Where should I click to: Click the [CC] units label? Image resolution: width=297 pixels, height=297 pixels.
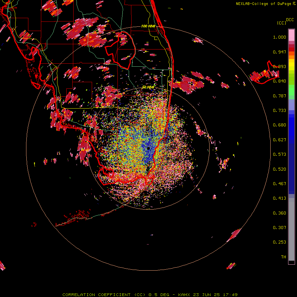[282, 23]
